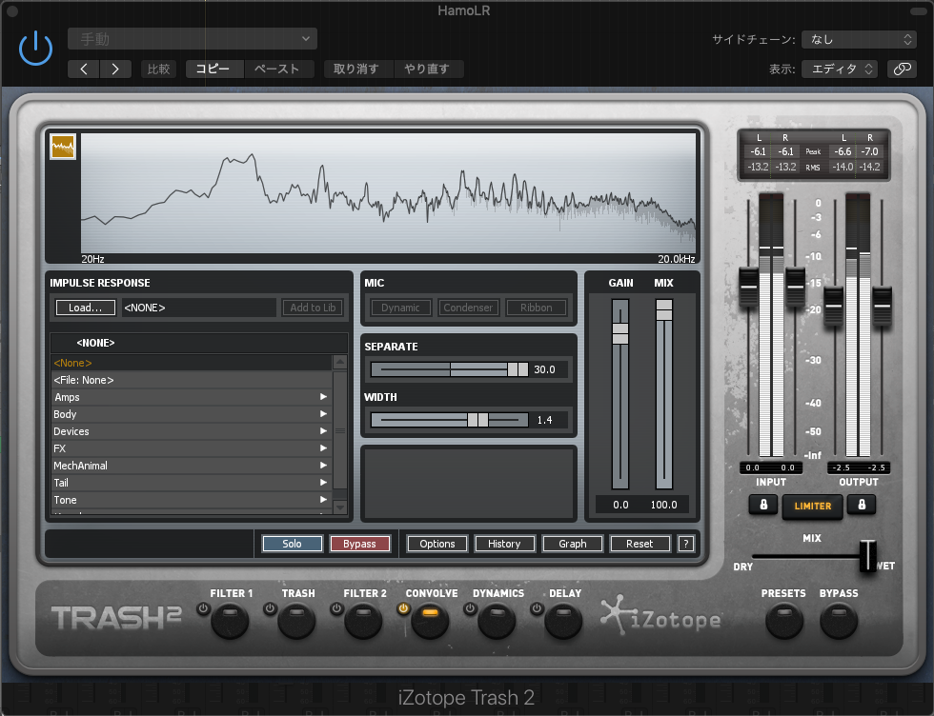Open help with the question mark
This screenshot has height=716, width=934.
(685, 544)
